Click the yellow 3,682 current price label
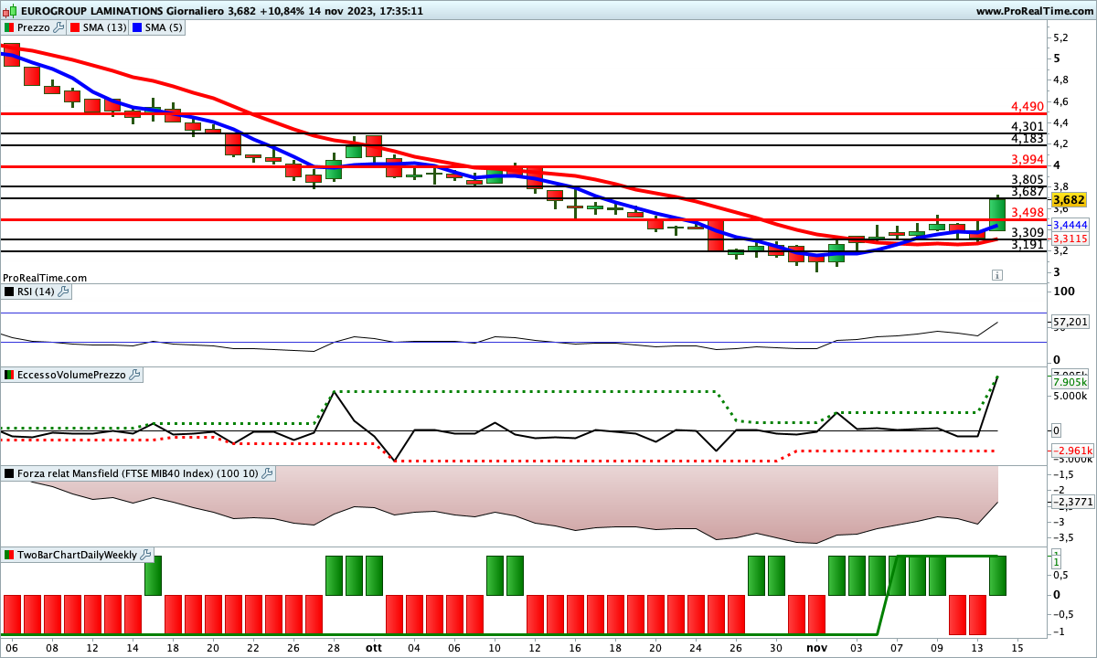 [1069, 199]
